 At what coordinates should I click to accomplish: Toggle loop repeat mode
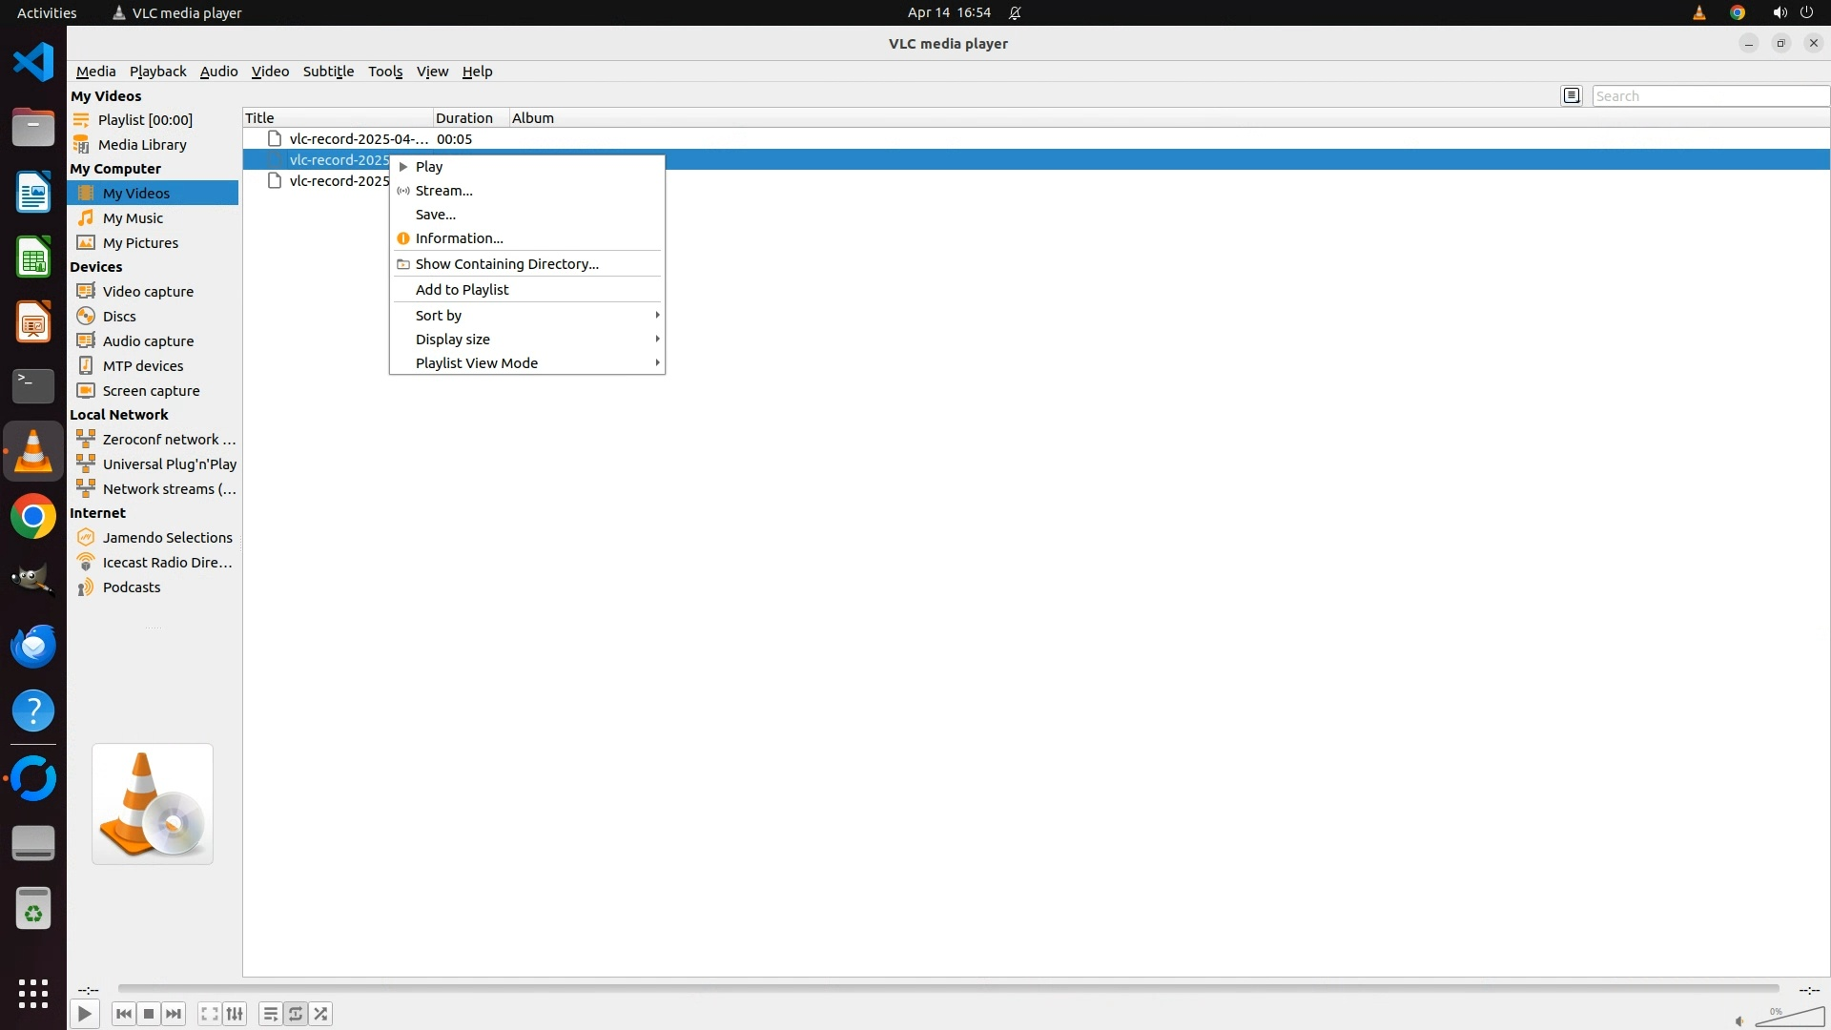point(296,1014)
